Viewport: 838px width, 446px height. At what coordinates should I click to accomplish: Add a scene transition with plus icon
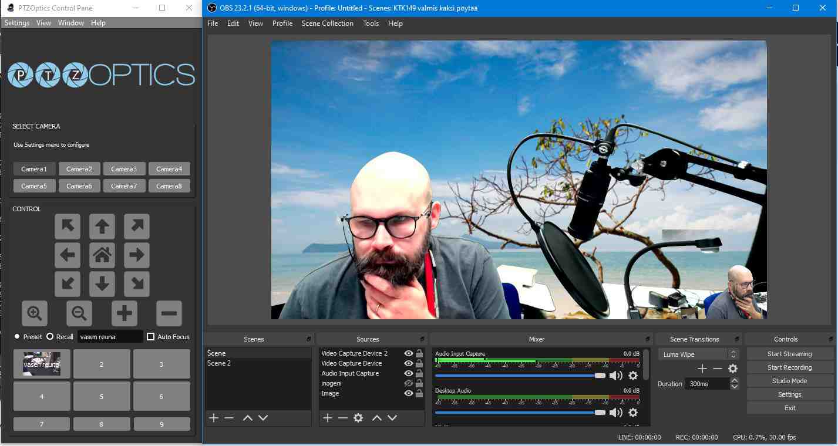pyautogui.click(x=702, y=369)
